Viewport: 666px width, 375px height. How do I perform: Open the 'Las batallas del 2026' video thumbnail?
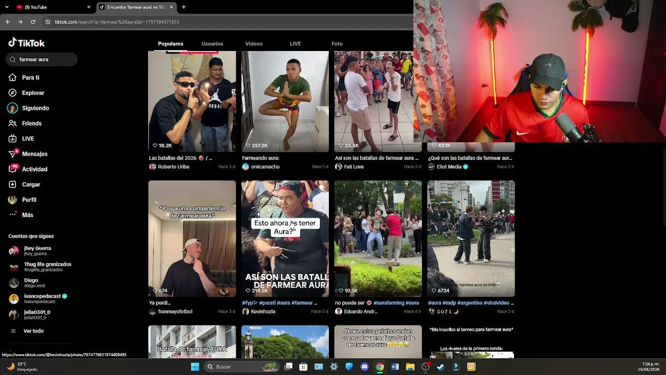[x=192, y=102]
